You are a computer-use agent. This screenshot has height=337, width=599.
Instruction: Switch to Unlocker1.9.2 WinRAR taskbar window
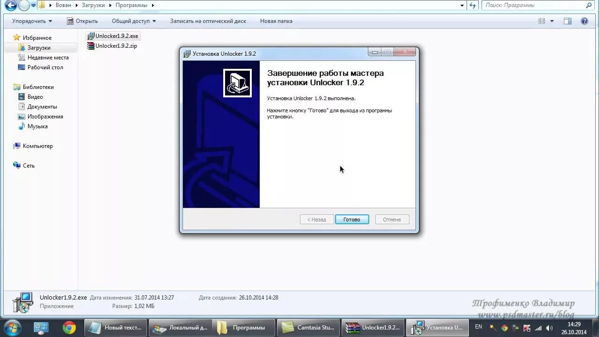[373, 328]
